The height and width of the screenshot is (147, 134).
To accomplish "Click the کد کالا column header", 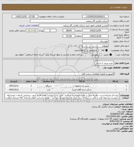I will [115, 81].
